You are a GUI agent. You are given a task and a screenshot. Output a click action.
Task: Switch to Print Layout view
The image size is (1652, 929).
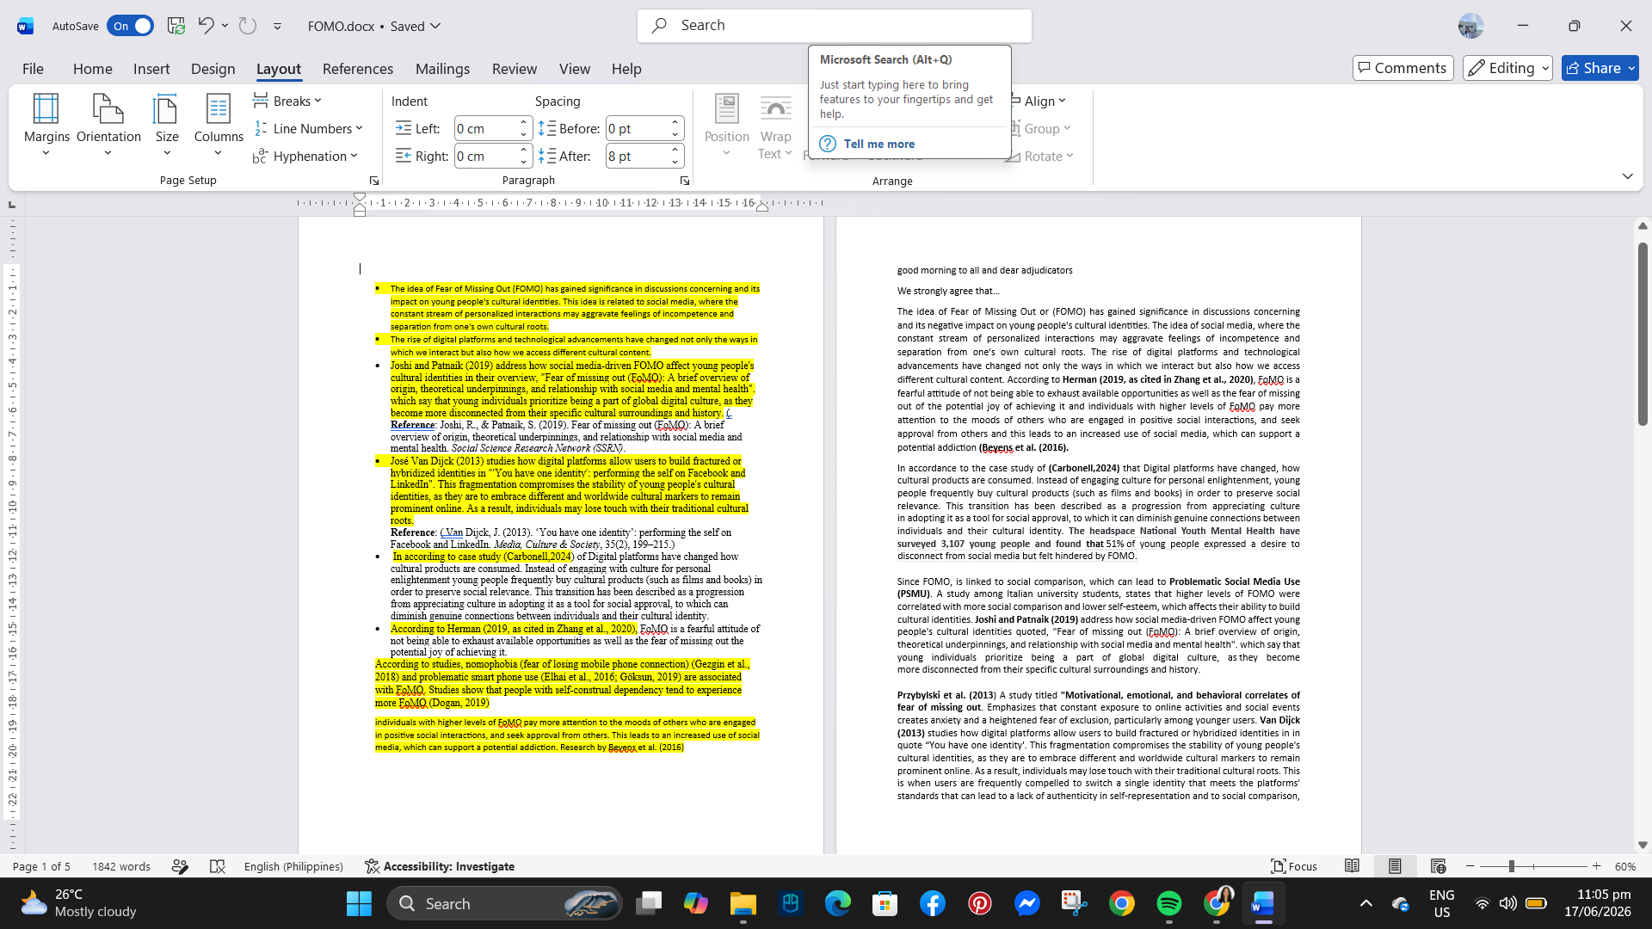point(1395,866)
